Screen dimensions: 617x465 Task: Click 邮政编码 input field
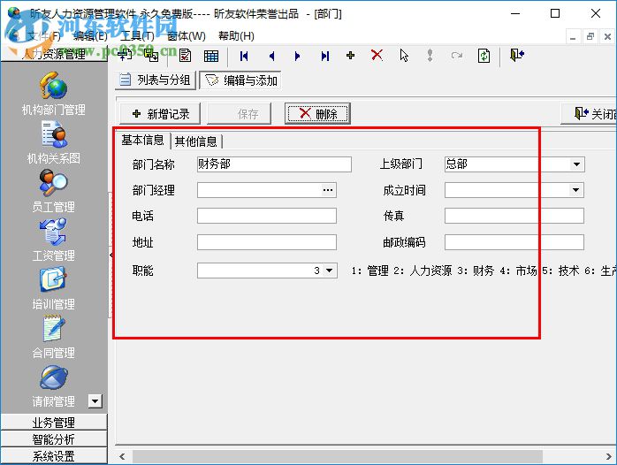[x=514, y=242]
